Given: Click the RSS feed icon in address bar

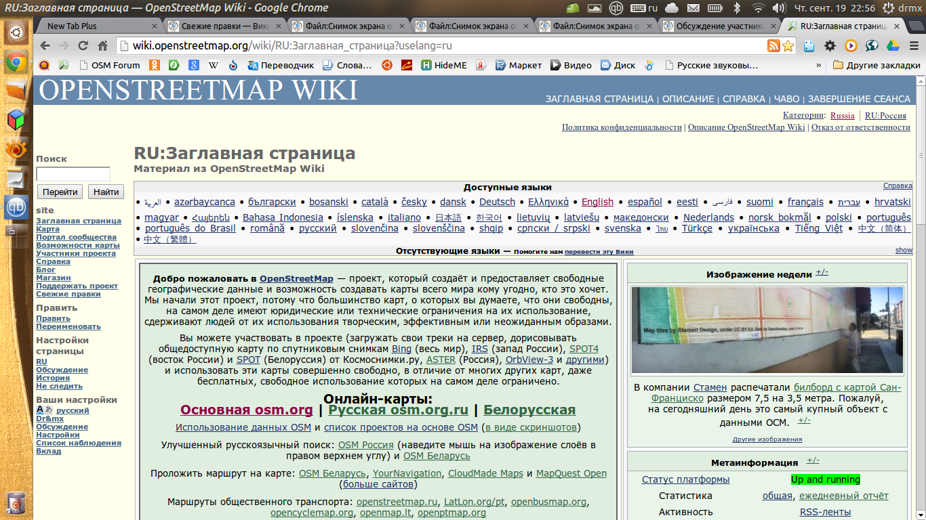Looking at the screenshot, I should tap(773, 46).
